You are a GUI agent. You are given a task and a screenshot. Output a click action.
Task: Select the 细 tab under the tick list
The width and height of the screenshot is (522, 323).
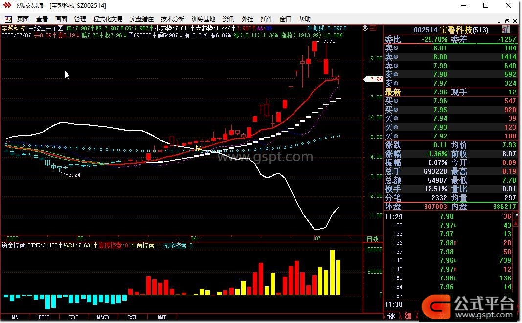[x=408, y=316]
